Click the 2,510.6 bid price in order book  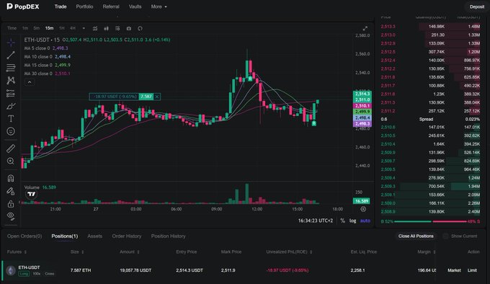point(388,127)
